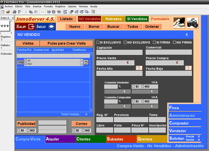Open the Edición menu
Screen dimensions: 209x151
tap(19, 6)
